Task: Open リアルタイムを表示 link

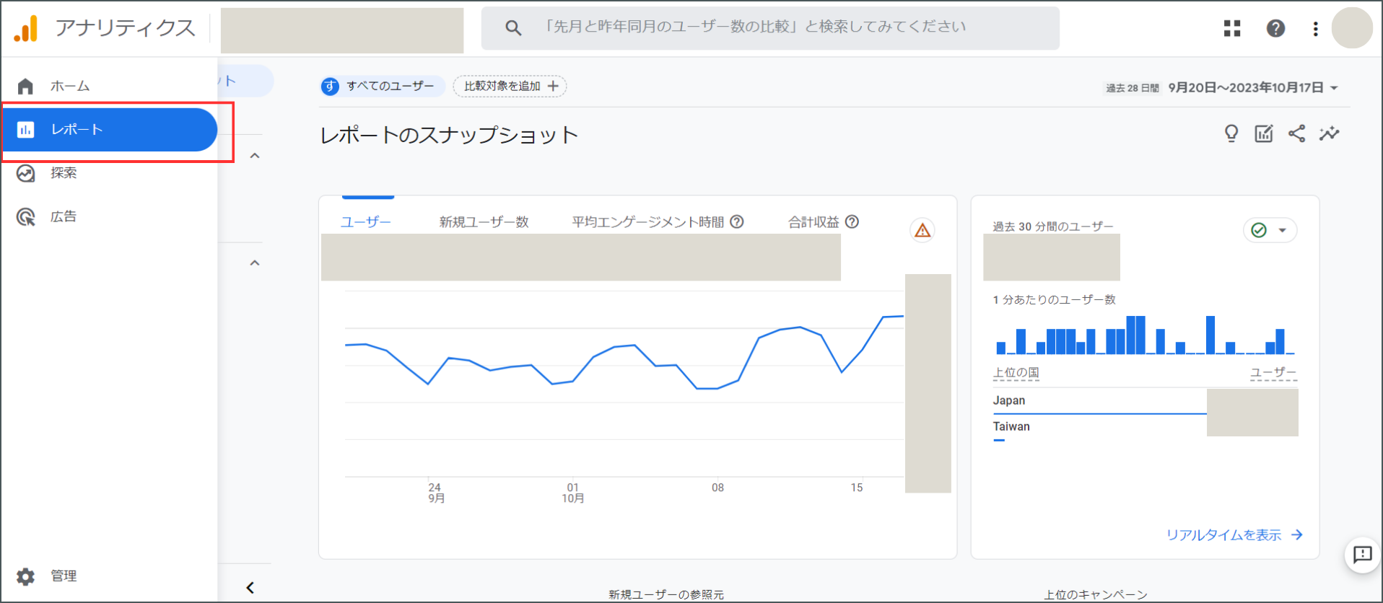Action: (1234, 534)
